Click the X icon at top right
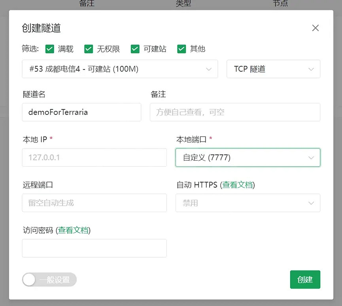 [315, 28]
